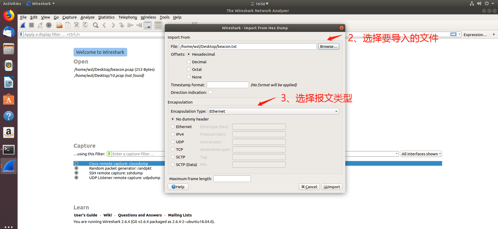
Task: Select the SCTP dummy header radio
Action: pos(173,157)
